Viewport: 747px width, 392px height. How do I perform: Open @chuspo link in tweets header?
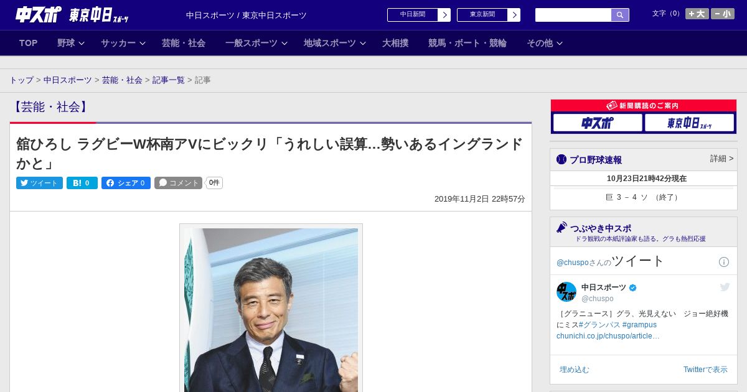573,263
